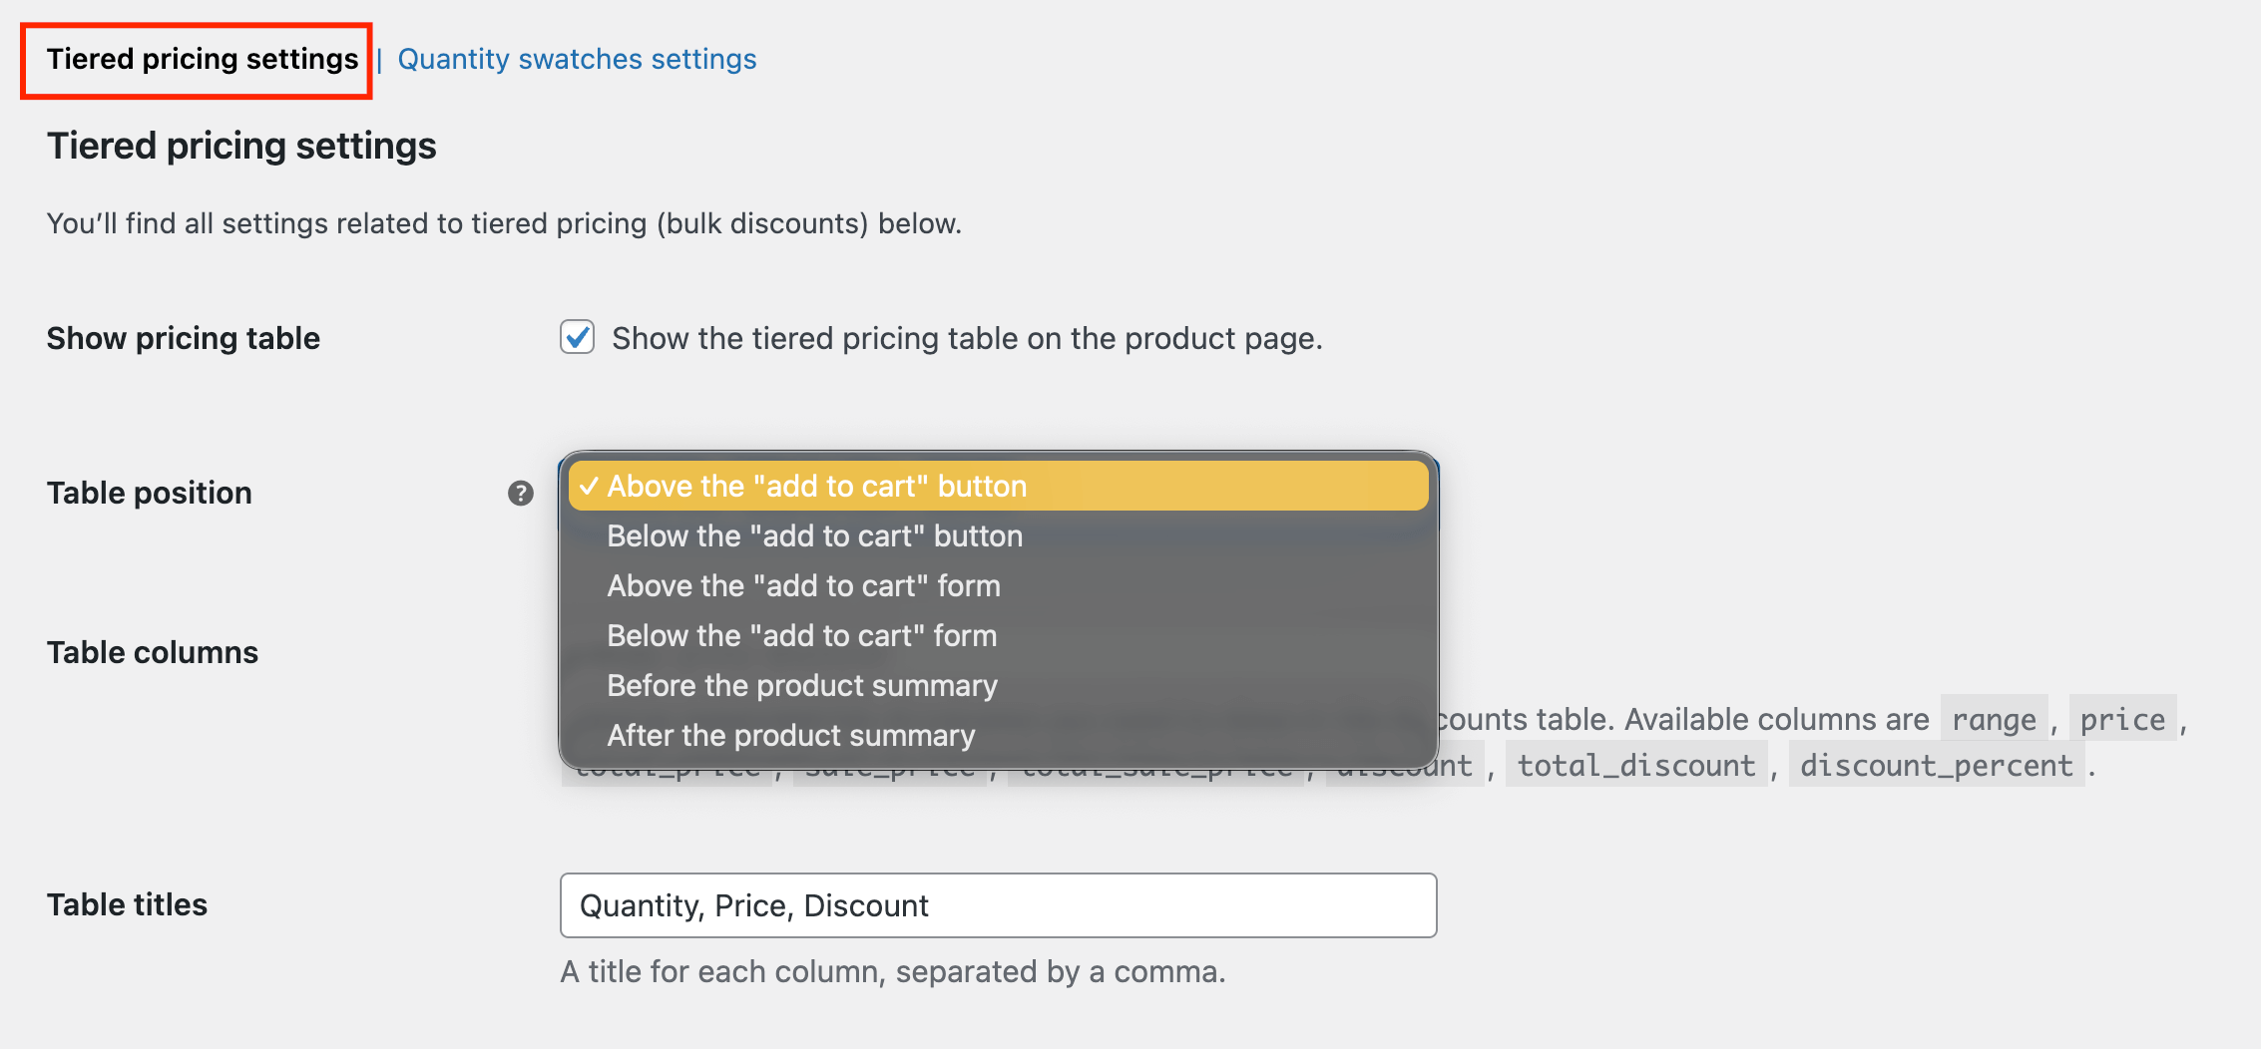This screenshot has width=2261, height=1049.
Task: Uncheck the tiered pricing table display option
Action: click(577, 338)
